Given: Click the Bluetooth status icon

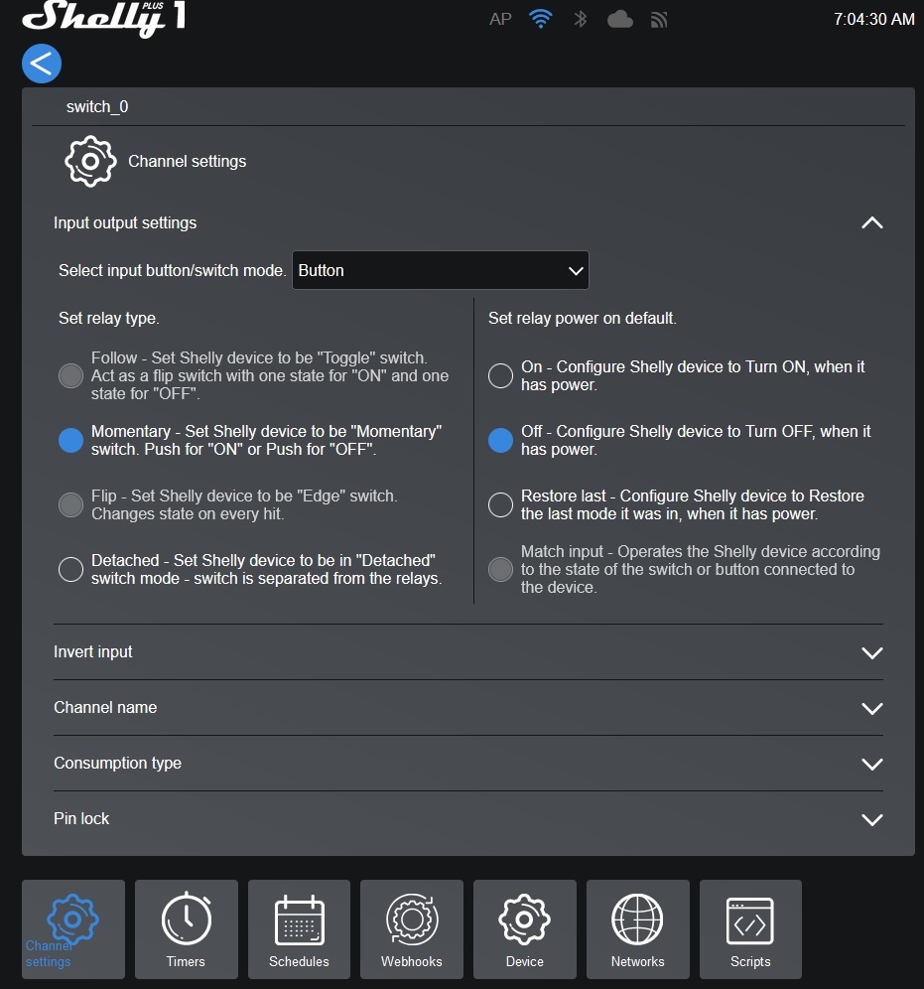Looking at the screenshot, I should click(x=581, y=19).
